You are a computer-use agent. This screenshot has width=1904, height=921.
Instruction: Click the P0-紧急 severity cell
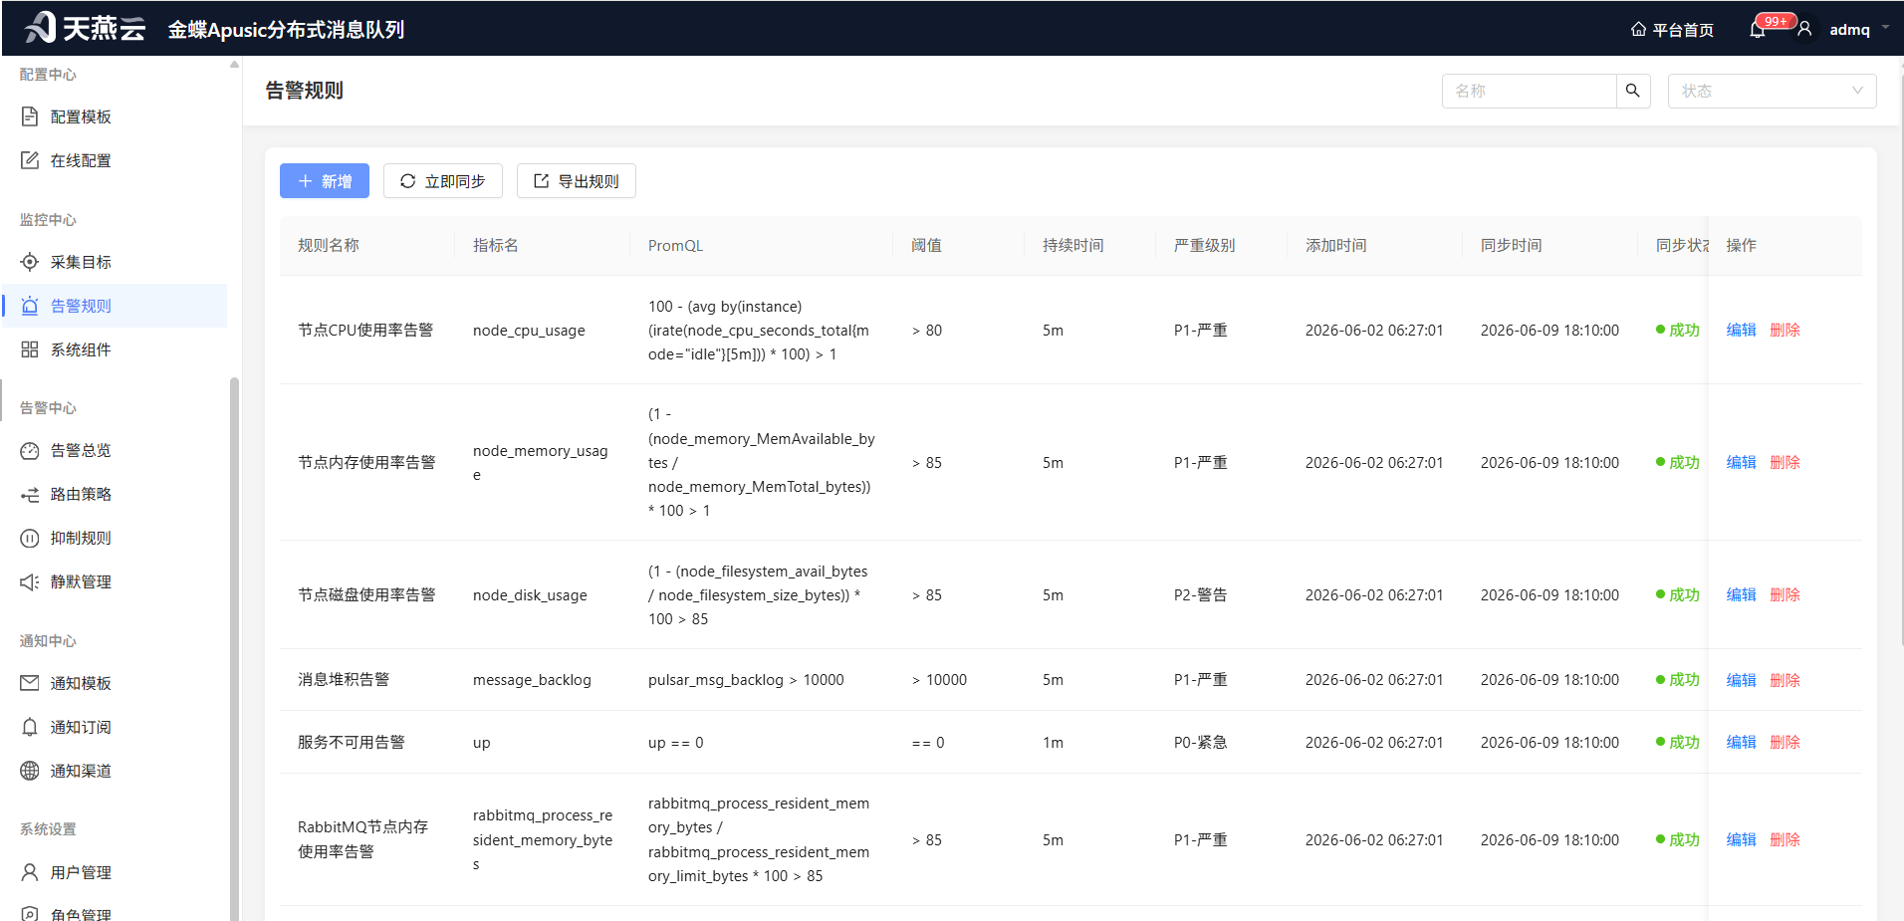(1200, 742)
